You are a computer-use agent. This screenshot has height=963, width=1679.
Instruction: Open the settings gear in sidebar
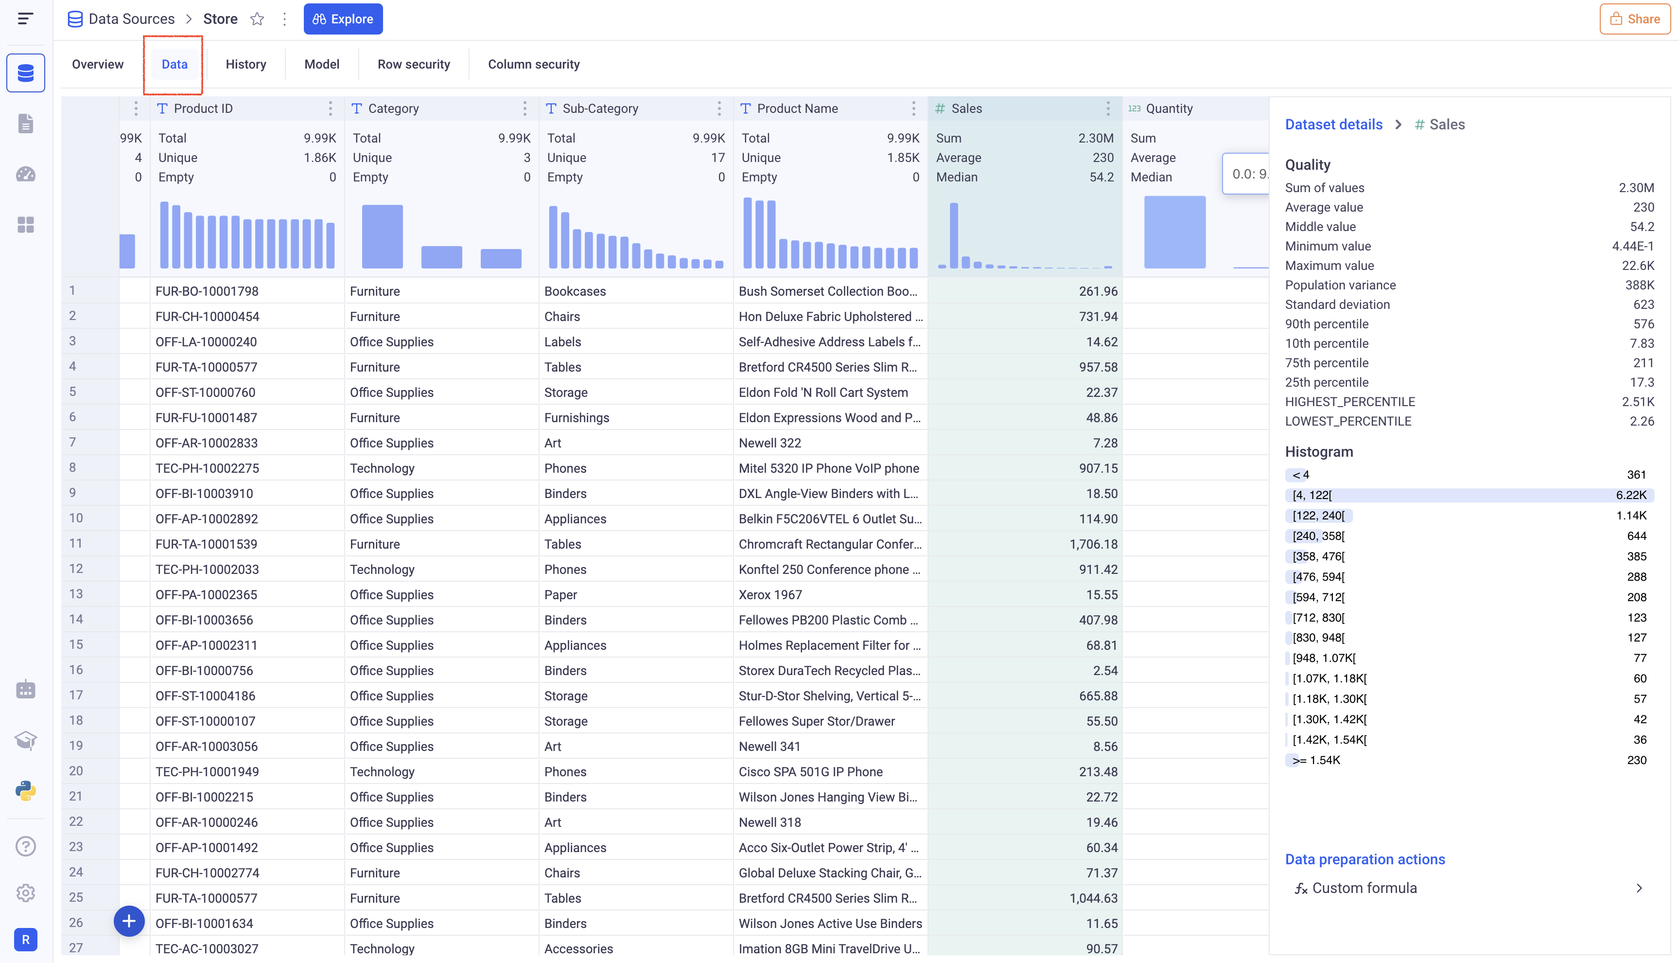click(26, 893)
